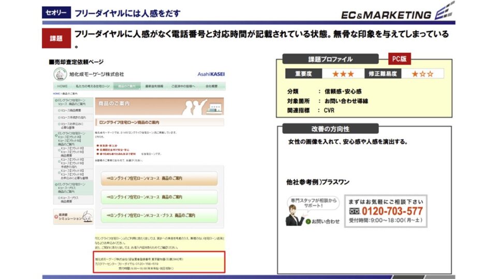This screenshot has height=279, width=497.
Task: Click the red 課題 label
Action: click(x=56, y=38)
